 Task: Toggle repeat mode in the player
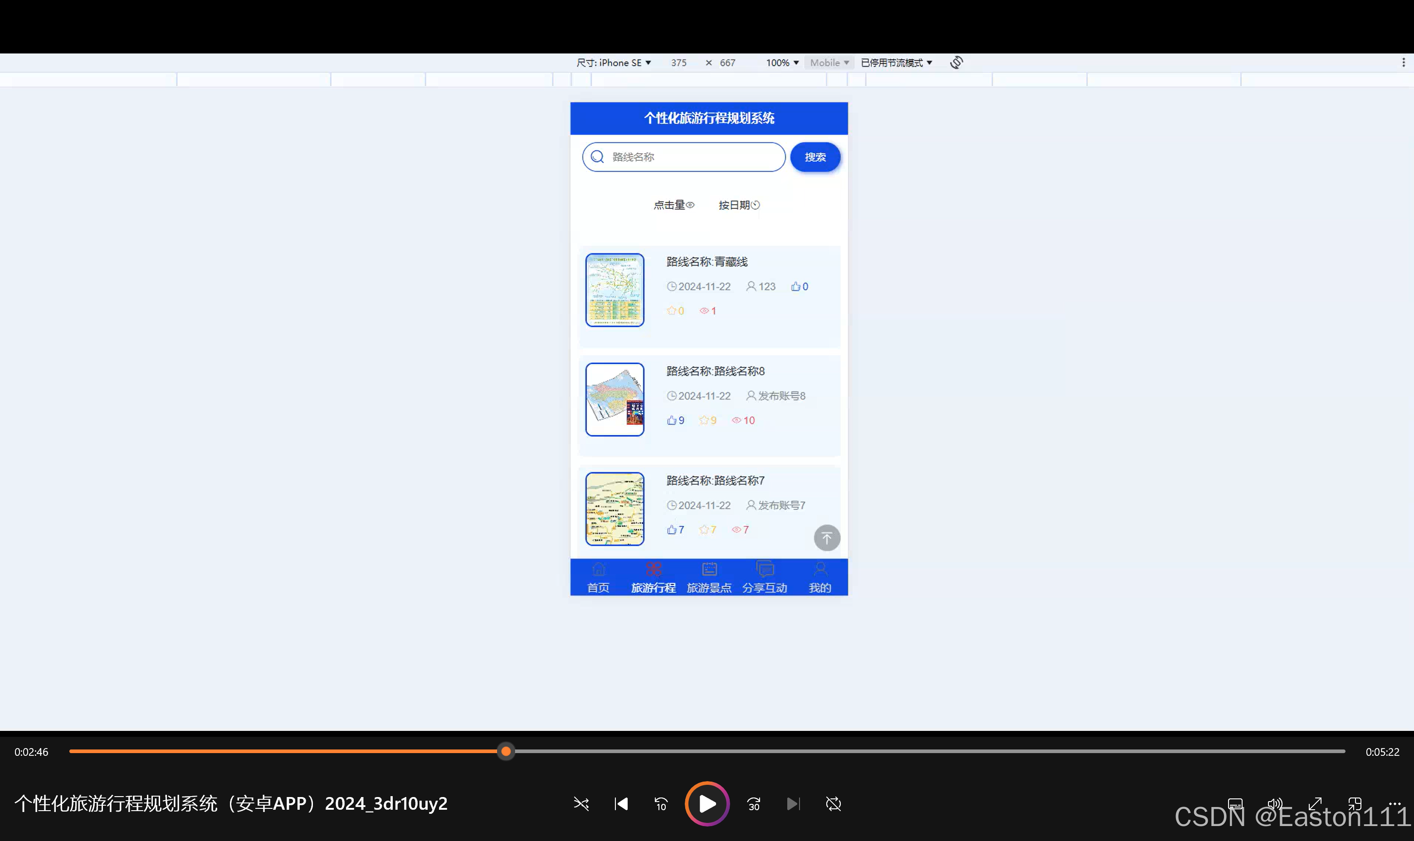833,803
